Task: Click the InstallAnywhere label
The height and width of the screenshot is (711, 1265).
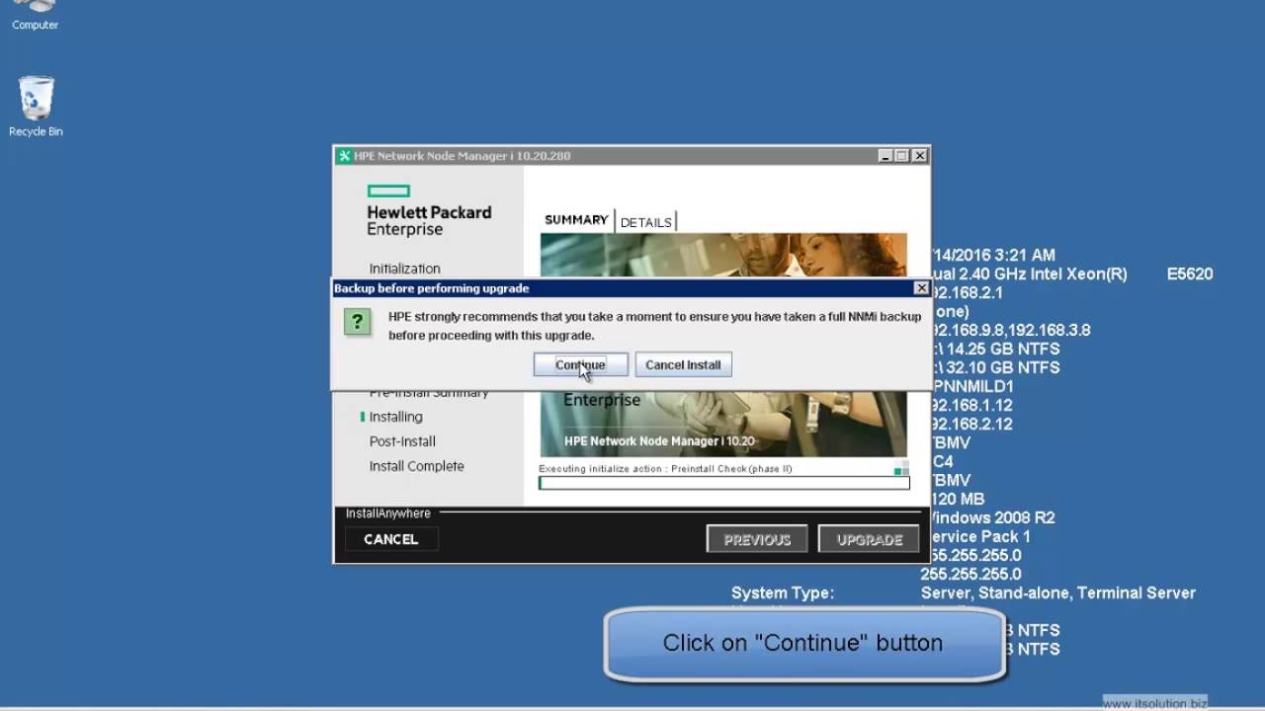Action: (388, 513)
